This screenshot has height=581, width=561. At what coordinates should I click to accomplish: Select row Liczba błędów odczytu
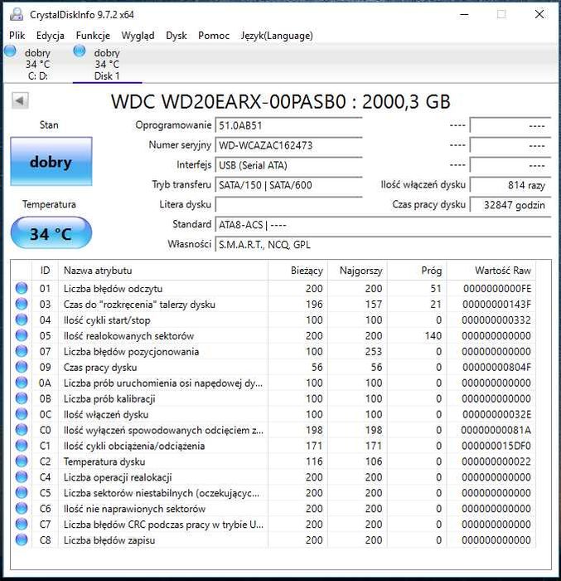[x=273, y=288]
